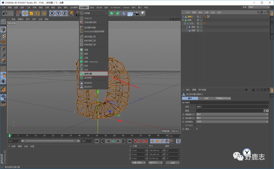Select the Polygons mode cube icon
274x169 pixels.
[x=3, y=61]
